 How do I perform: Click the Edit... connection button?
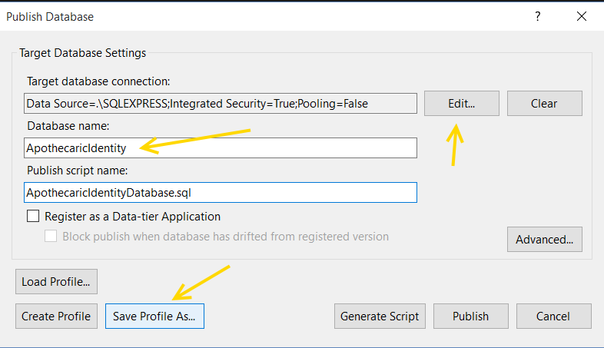point(462,103)
